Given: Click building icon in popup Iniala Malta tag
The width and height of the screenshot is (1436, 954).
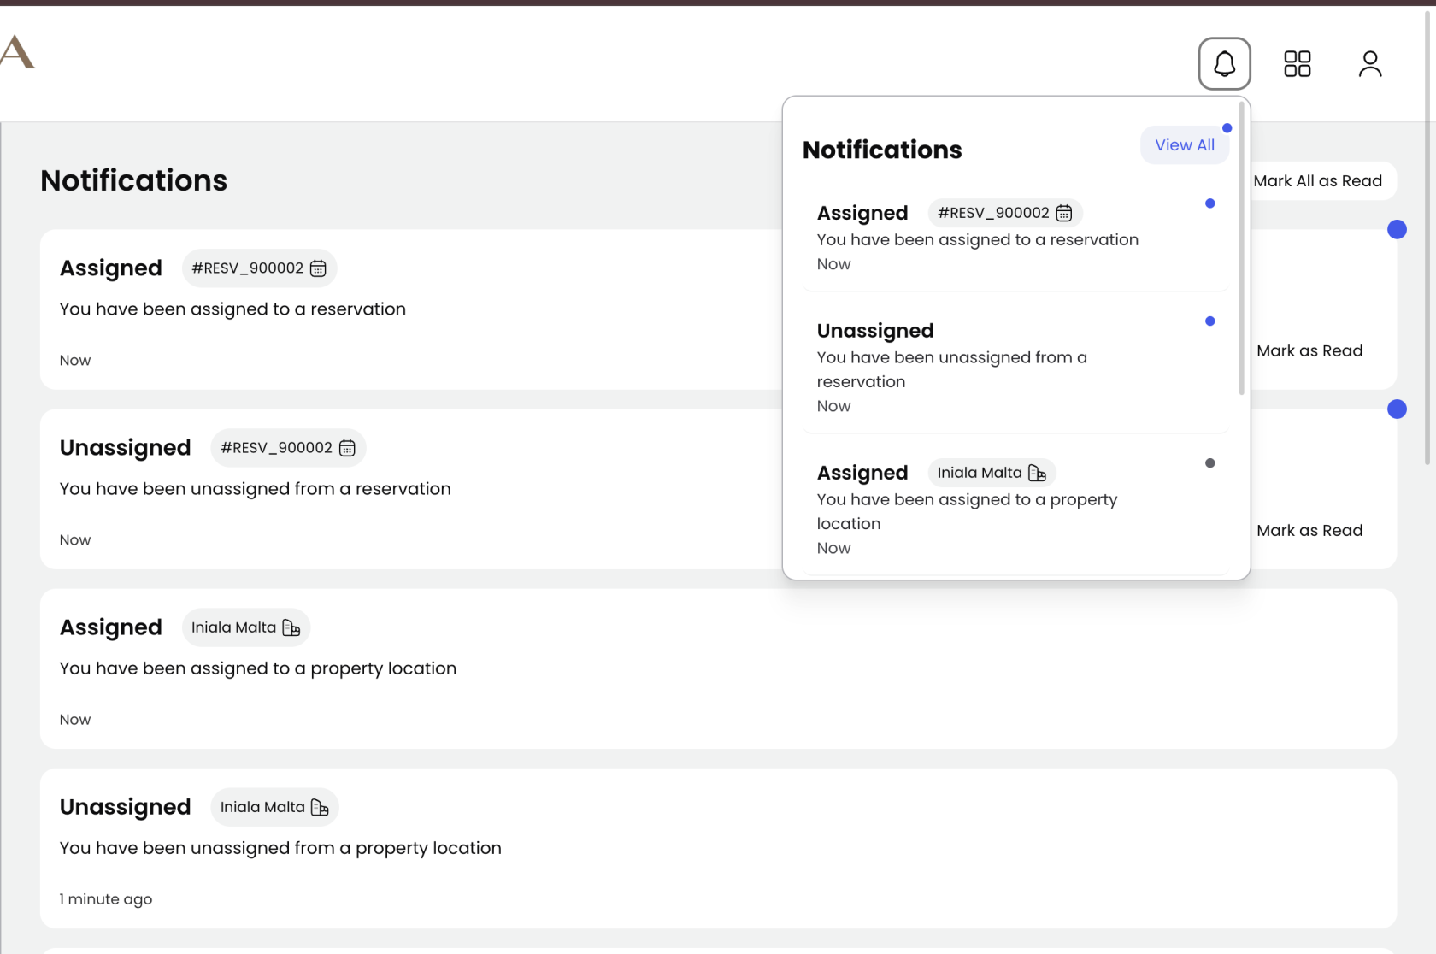Looking at the screenshot, I should [1037, 473].
